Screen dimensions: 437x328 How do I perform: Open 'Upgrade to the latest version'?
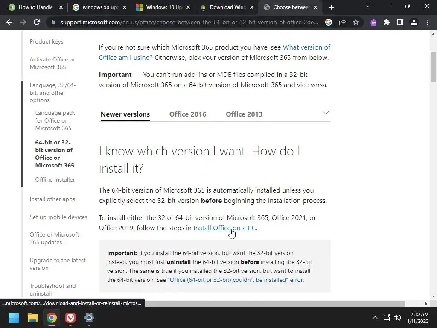58,264
